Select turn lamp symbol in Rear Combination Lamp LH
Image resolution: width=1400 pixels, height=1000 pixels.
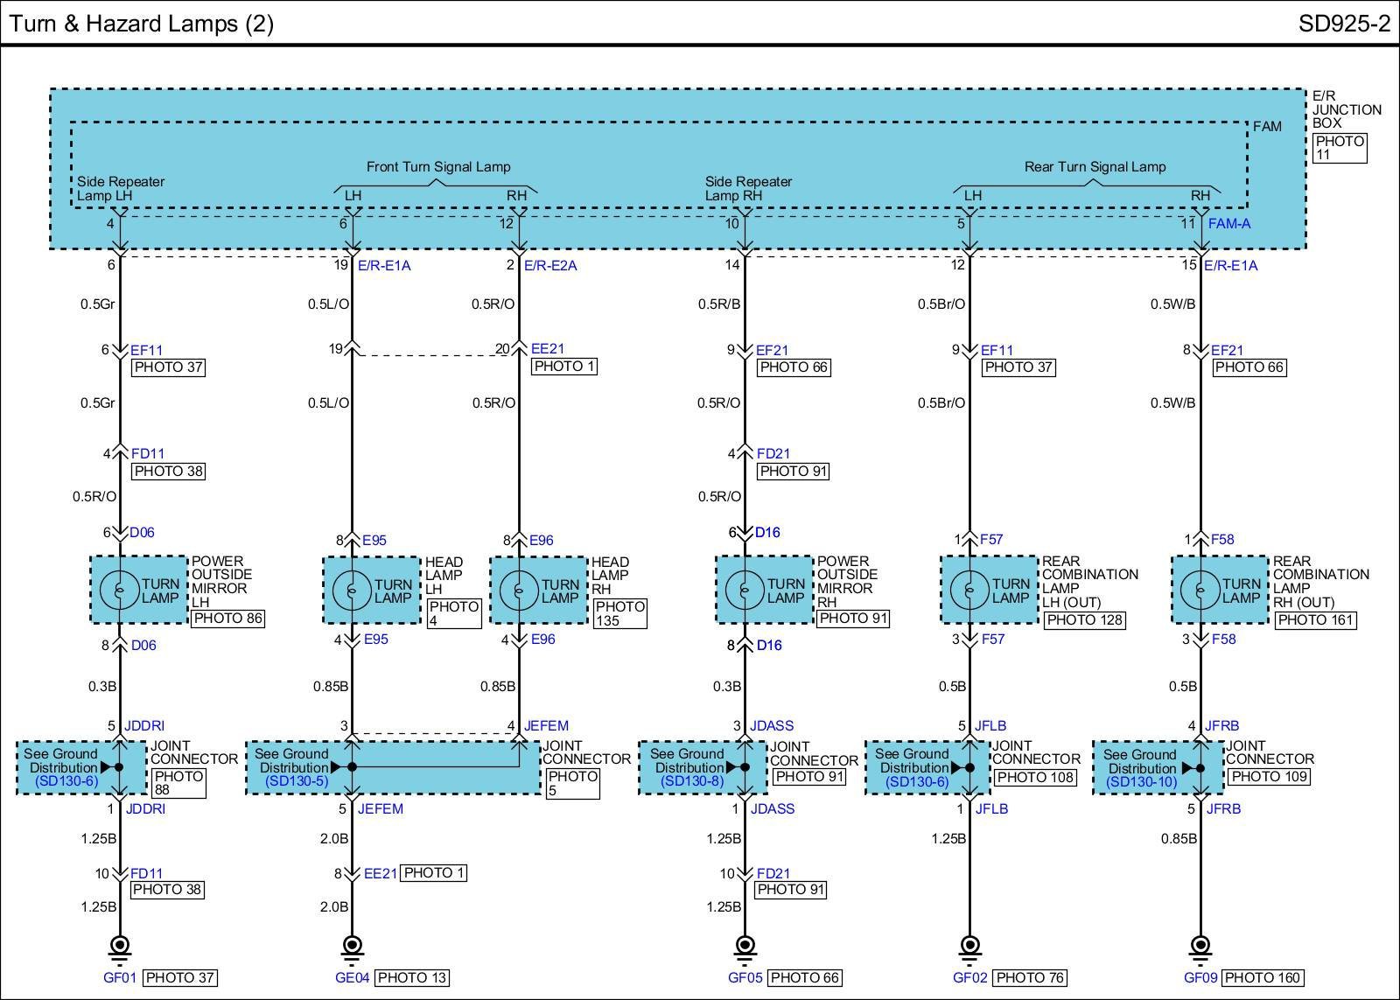pos(969,591)
